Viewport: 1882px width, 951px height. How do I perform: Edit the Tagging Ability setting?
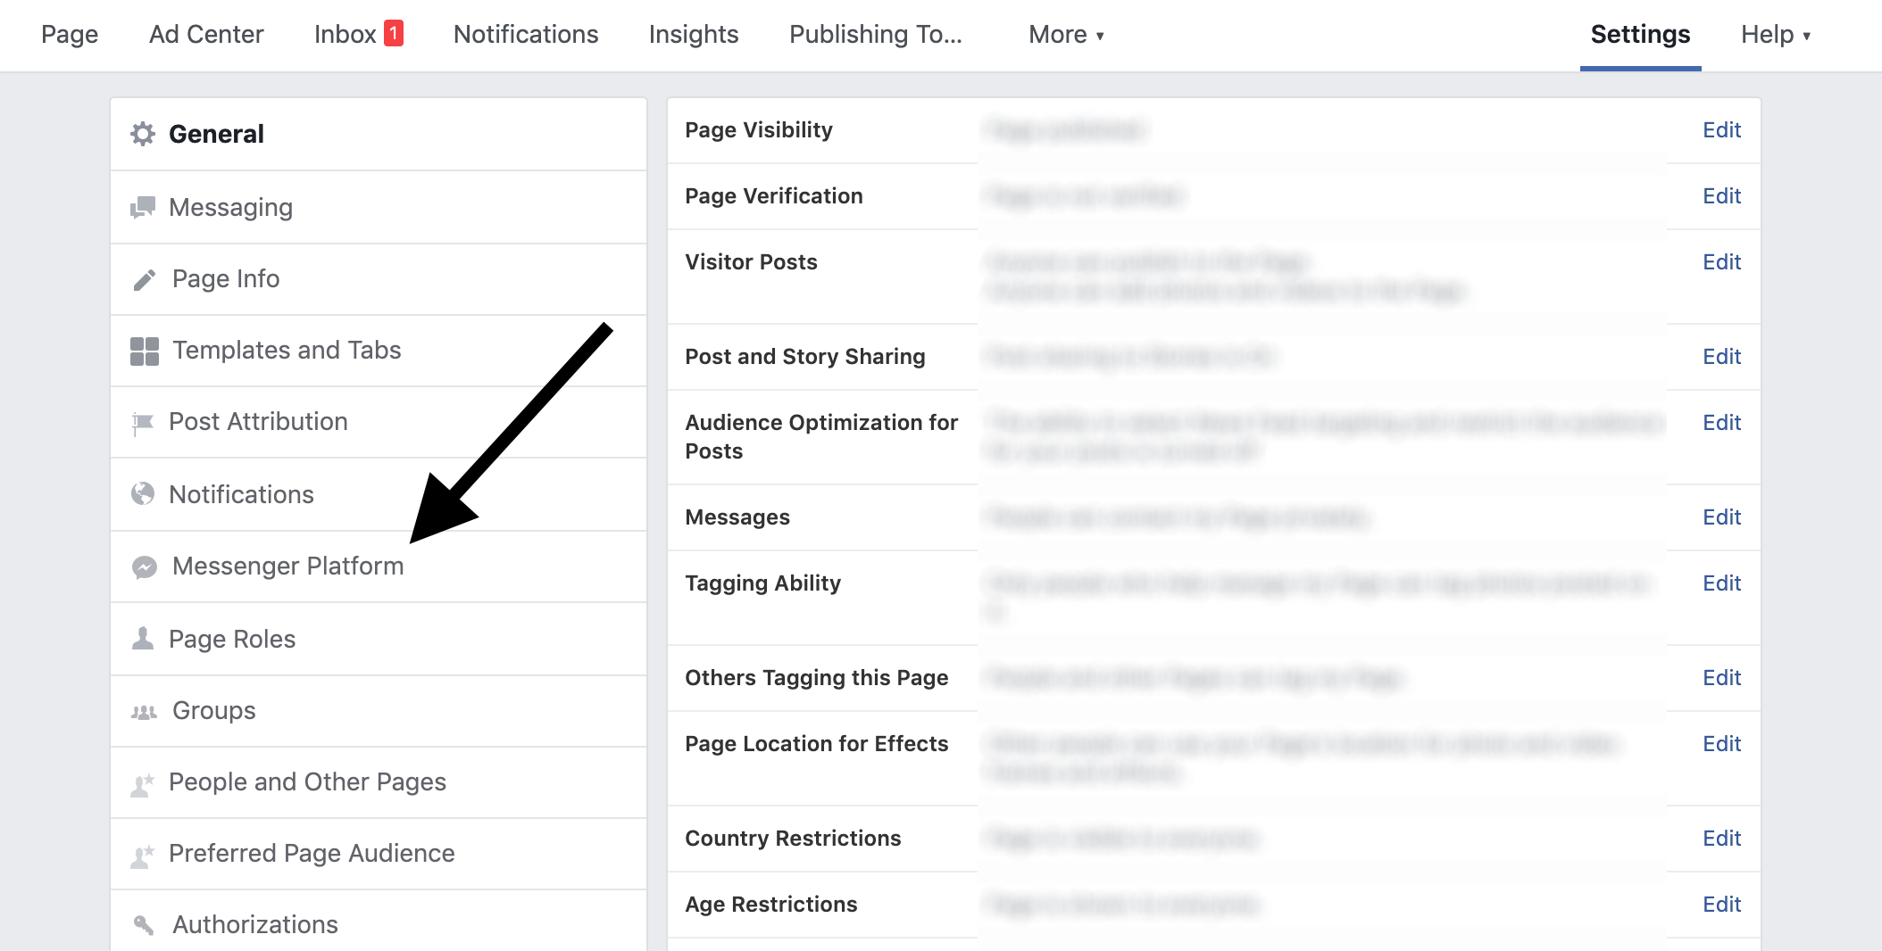(x=1721, y=583)
